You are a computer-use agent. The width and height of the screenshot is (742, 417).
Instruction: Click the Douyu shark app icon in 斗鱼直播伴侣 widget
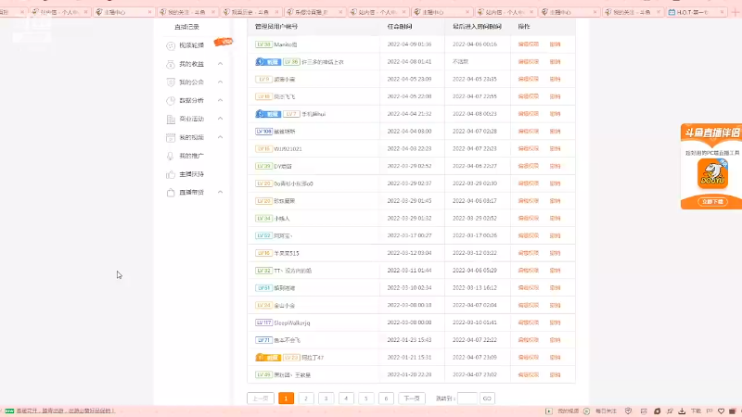point(712,173)
